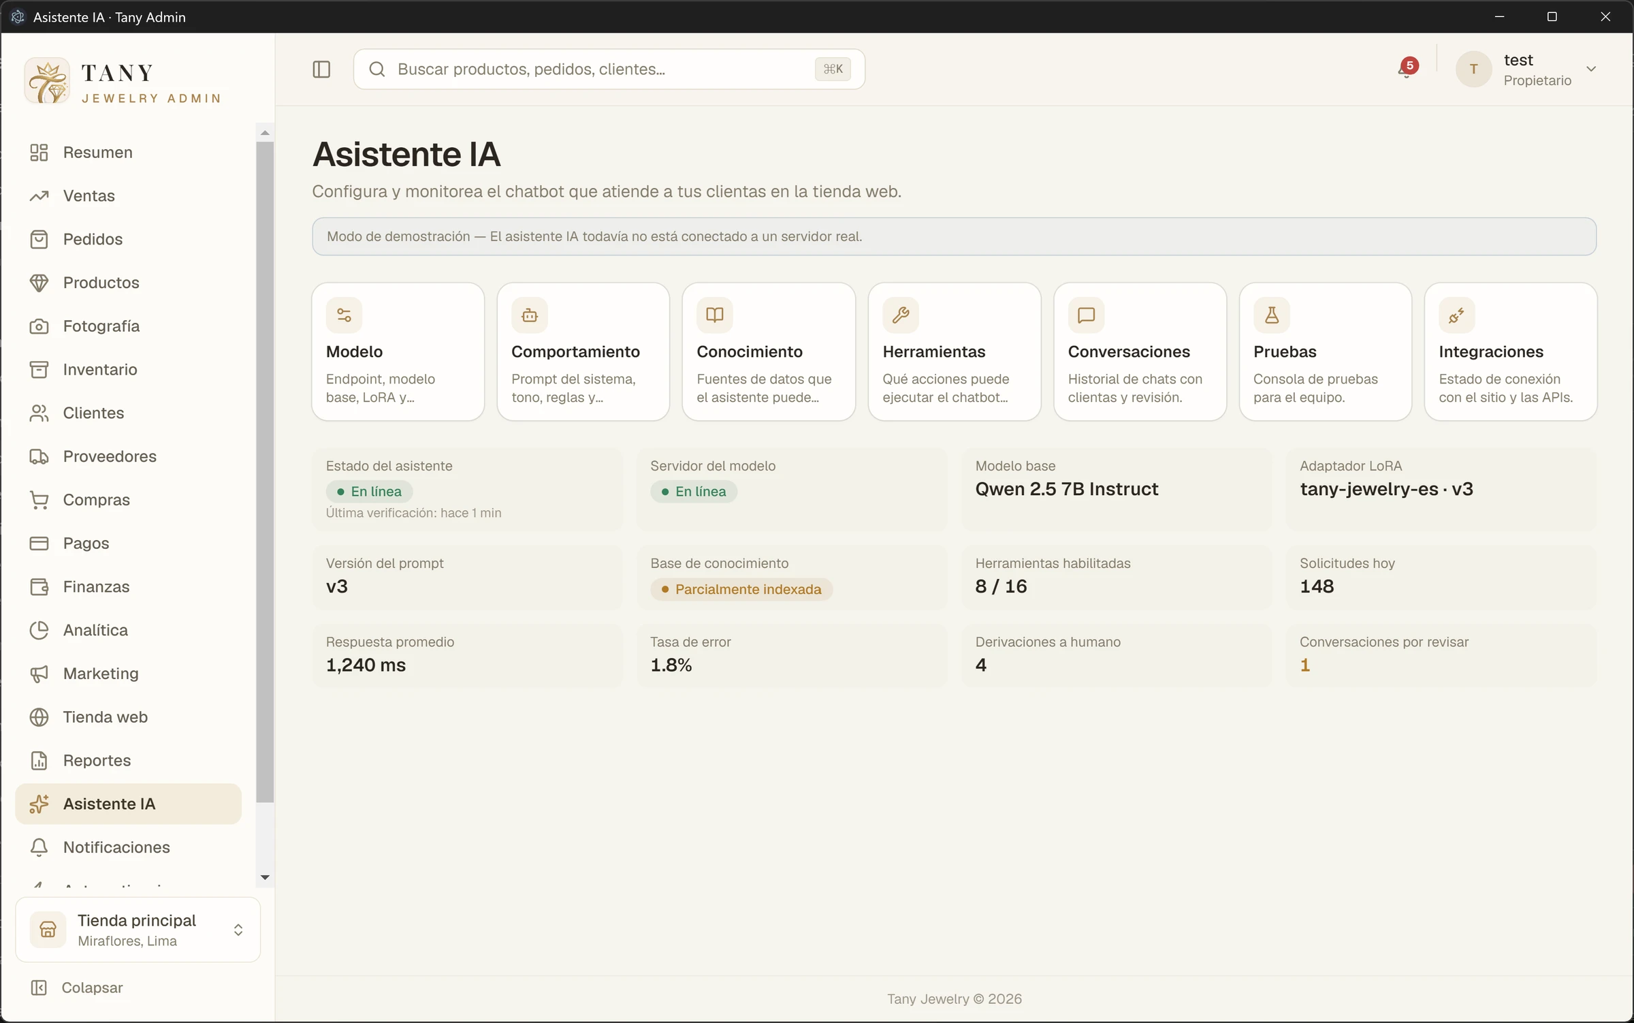The width and height of the screenshot is (1634, 1023).
Task: Click the search magnifier icon
Action: [x=377, y=69]
